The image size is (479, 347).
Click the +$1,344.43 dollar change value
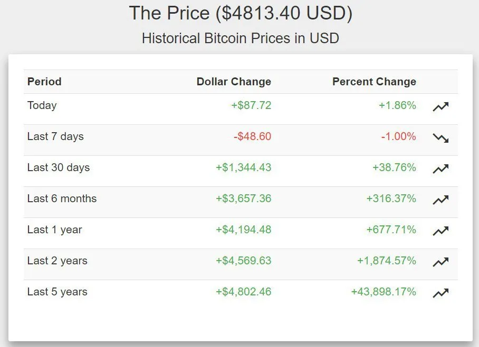244,167
